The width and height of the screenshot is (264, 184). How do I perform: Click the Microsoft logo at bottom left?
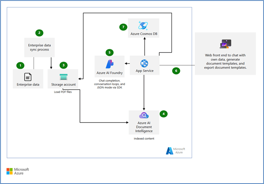tap(10, 171)
